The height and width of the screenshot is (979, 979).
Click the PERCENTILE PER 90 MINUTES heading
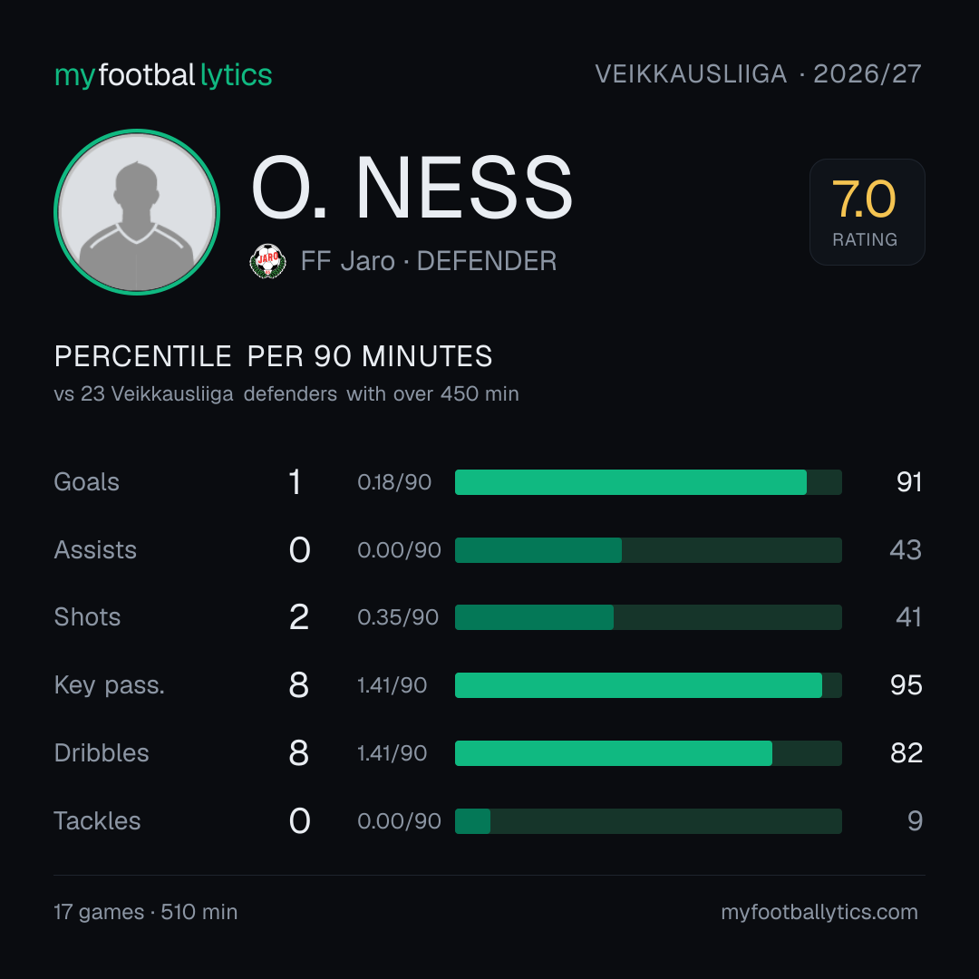click(x=274, y=356)
